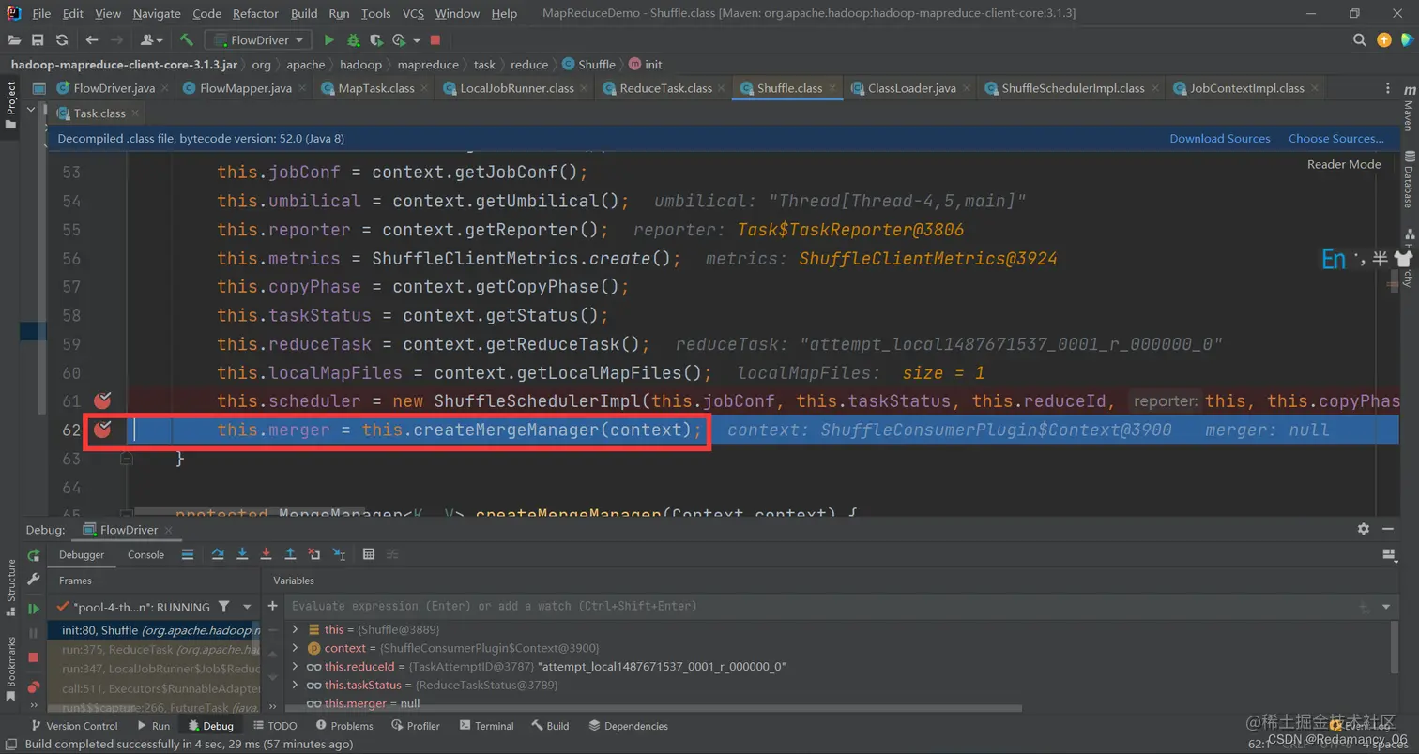This screenshot has width=1419, height=754.
Task: Switch to the FlowMapper.java tab
Action: pyautogui.click(x=247, y=88)
